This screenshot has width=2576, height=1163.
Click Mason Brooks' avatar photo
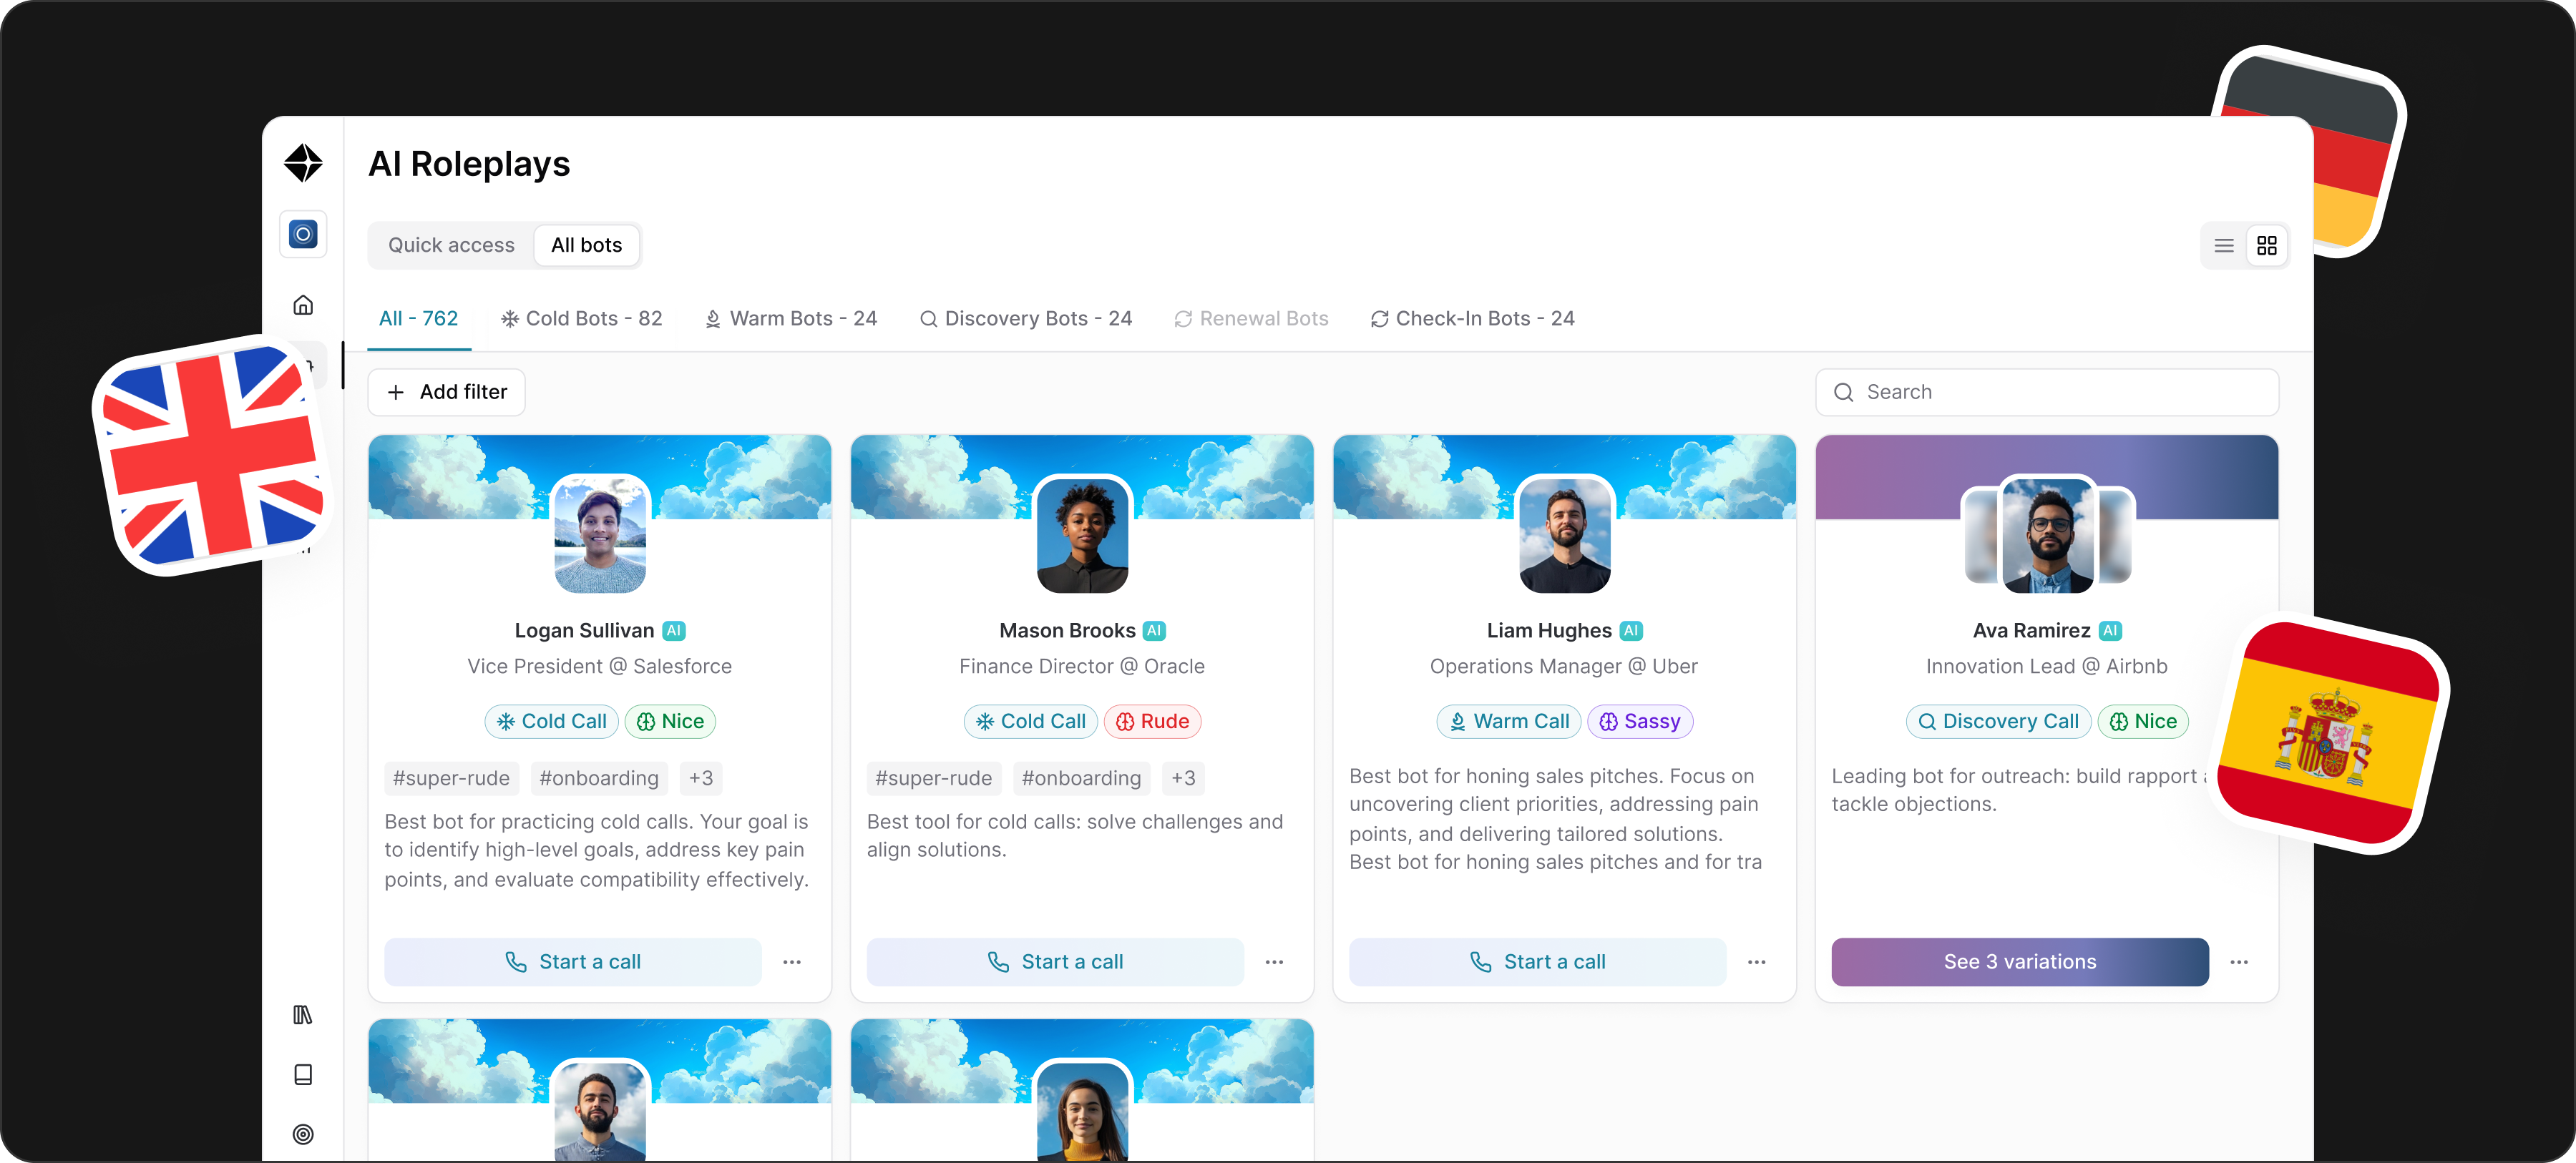(x=1083, y=535)
